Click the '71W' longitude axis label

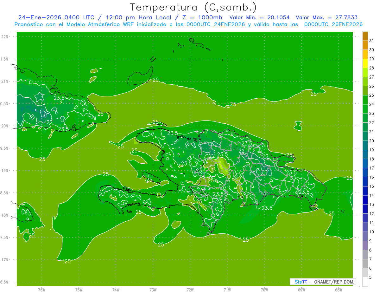227,290
